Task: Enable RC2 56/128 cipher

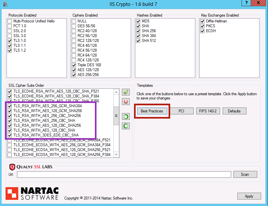Action: [74, 36]
